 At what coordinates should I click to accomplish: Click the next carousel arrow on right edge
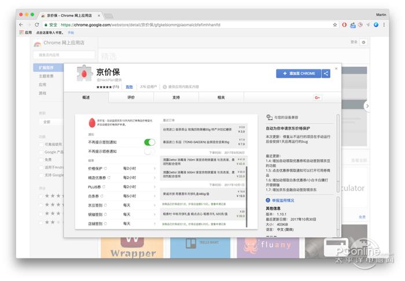tap(367, 106)
